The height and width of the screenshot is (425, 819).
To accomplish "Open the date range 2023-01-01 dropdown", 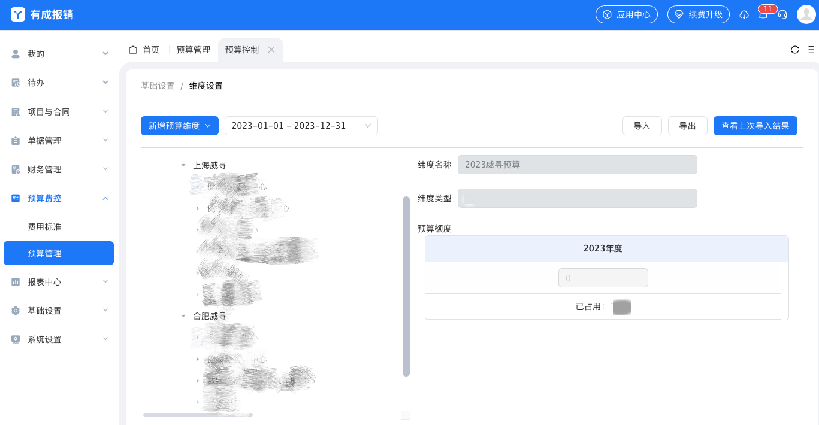I will click(301, 126).
